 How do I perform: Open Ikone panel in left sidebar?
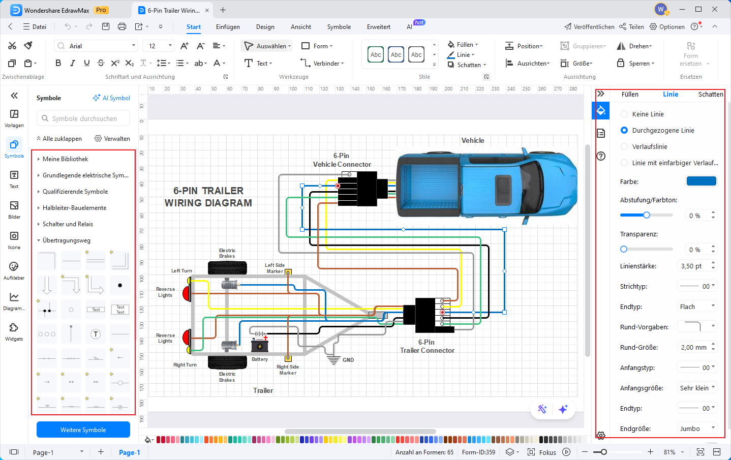14,240
